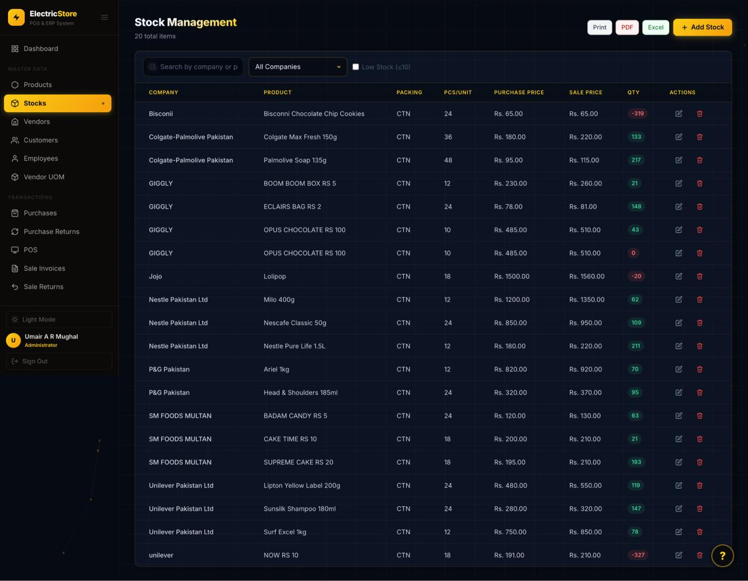Image resolution: width=748 pixels, height=581 pixels.
Task: Delete the Lolipop stock entry
Action: (x=699, y=276)
